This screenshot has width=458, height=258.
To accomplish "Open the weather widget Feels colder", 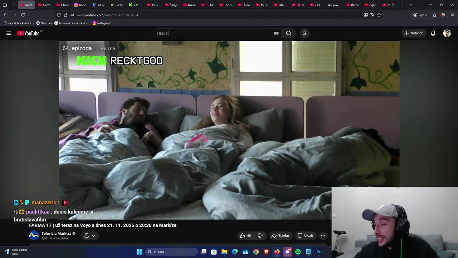I will [16, 252].
